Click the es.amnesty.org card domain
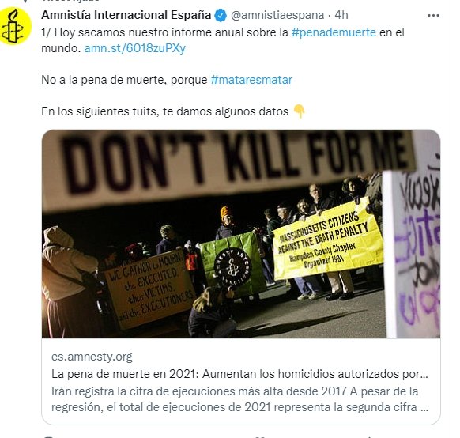 pyautogui.click(x=92, y=357)
